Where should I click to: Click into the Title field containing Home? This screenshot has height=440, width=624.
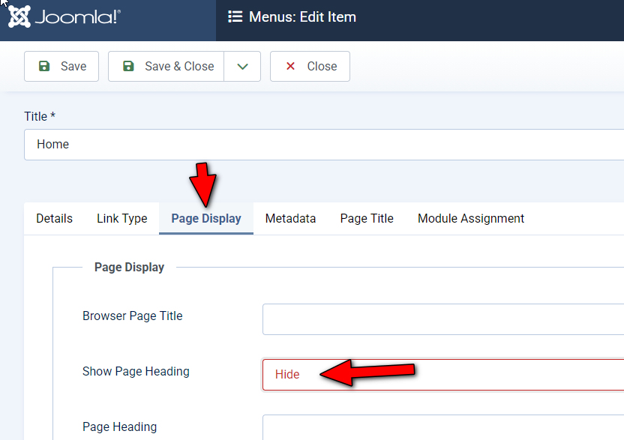pyautogui.click(x=322, y=145)
